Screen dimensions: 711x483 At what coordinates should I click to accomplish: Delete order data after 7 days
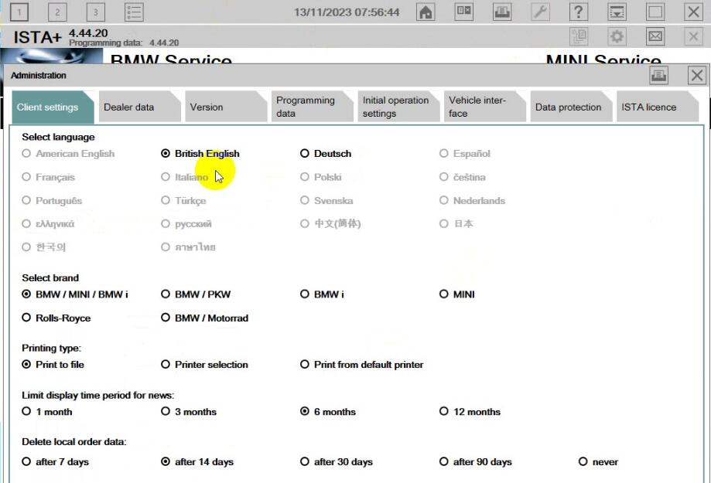point(56,461)
